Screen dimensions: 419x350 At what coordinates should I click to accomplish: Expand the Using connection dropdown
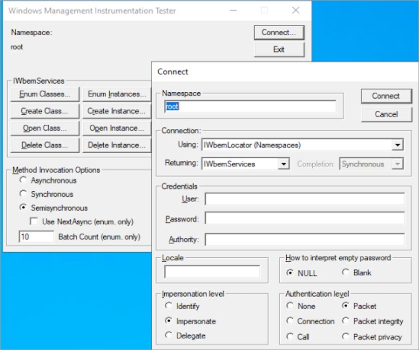[x=397, y=145]
